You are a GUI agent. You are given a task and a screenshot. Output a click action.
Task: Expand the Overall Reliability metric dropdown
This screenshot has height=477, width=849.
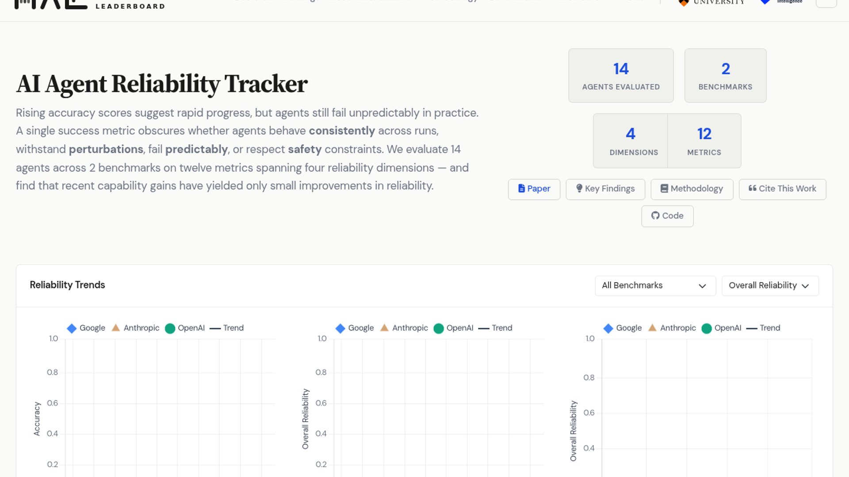pyautogui.click(x=769, y=286)
